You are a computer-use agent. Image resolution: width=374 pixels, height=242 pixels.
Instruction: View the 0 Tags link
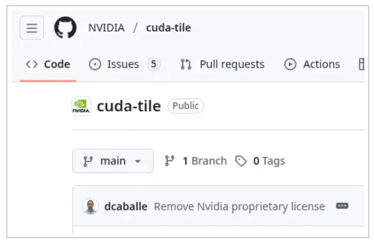click(x=269, y=161)
